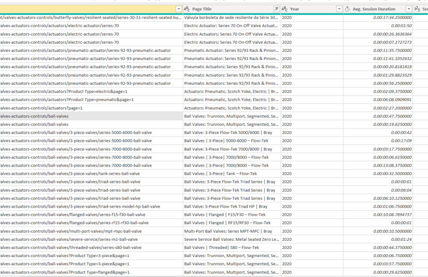Select duration cell 0.00:17:09

[x=378, y=141]
